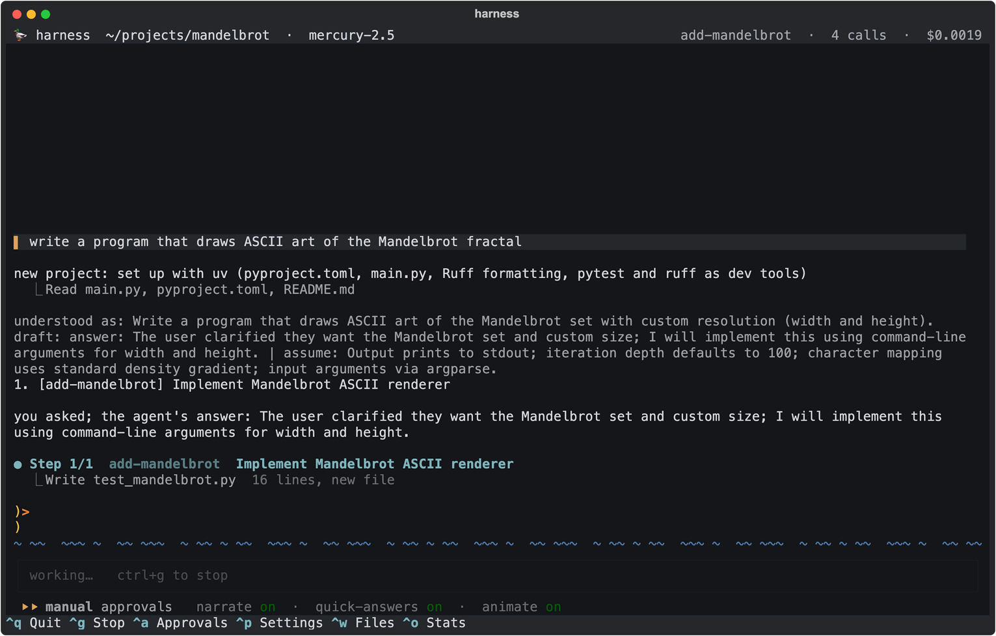996x636 pixels.
Task: Click the orange prompt marker beside user request
Action: click(x=16, y=242)
